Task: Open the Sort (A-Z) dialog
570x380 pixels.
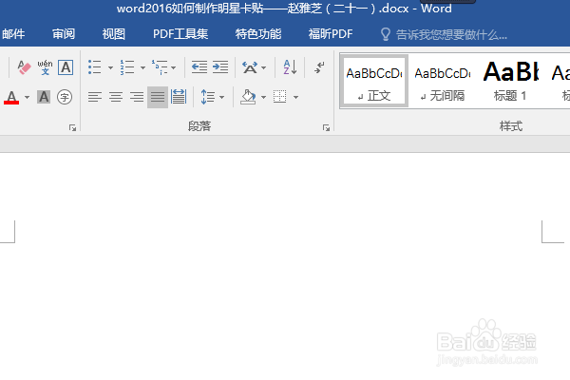Action: [290, 67]
